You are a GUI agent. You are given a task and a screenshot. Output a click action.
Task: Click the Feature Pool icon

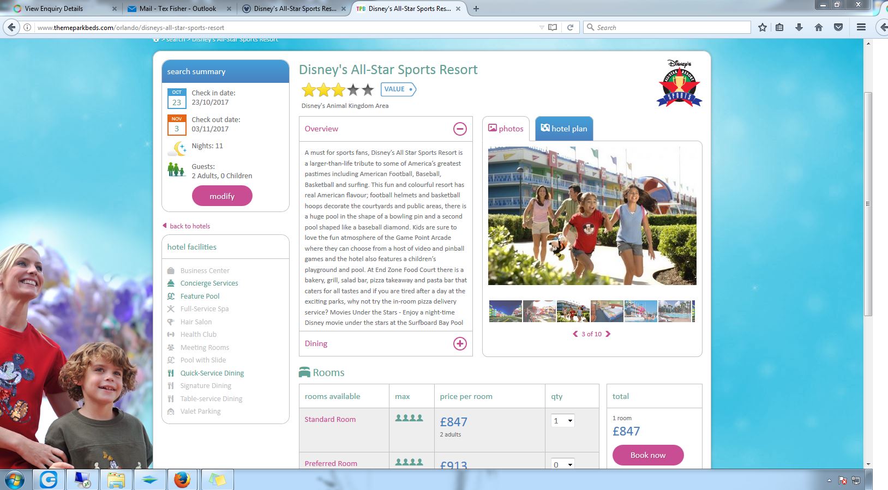(x=171, y=297)
